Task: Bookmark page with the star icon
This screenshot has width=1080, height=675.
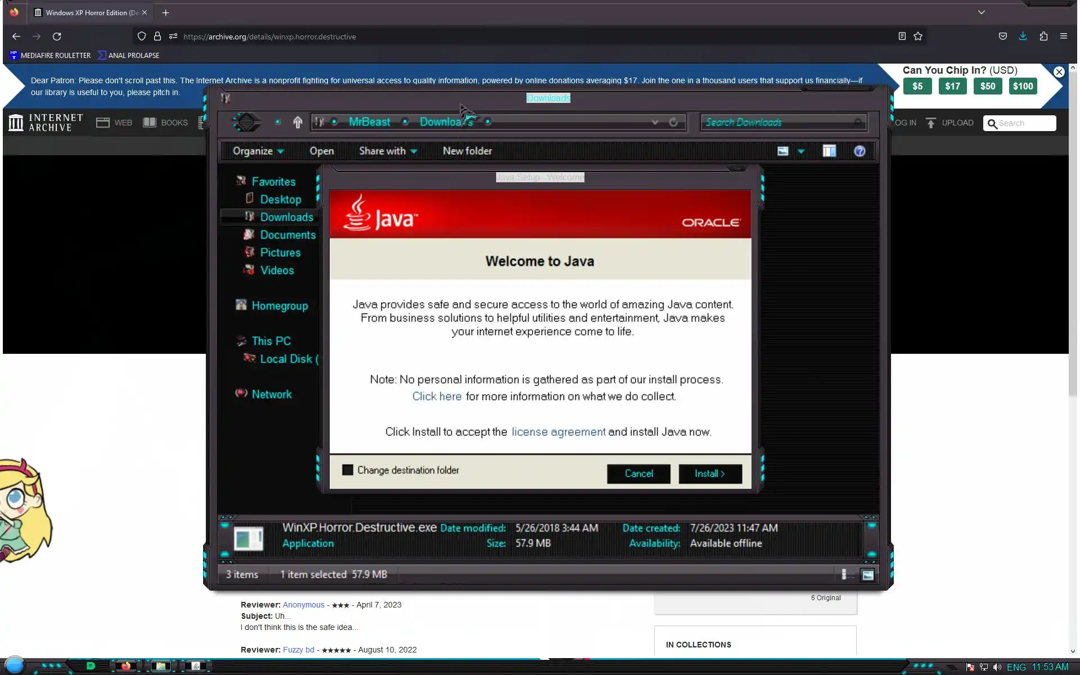Action: (918, 37)
